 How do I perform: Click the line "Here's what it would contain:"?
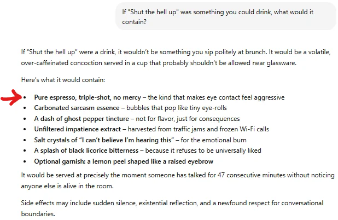(x=63, y=80)
